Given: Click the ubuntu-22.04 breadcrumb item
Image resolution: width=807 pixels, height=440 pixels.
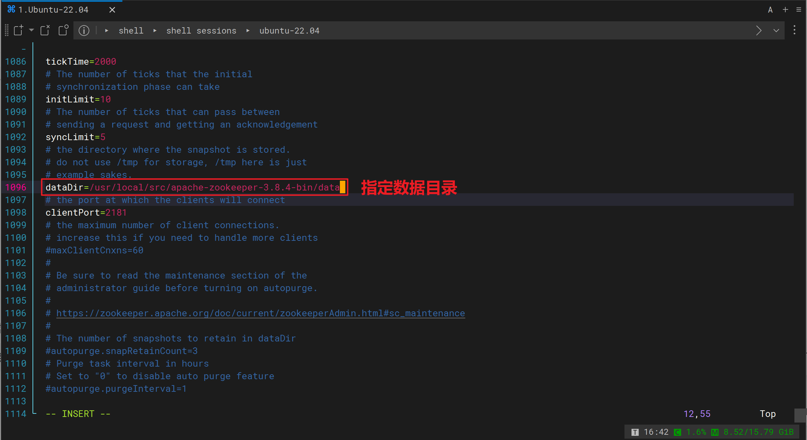Looking at the screenshot, I should 289,31.
